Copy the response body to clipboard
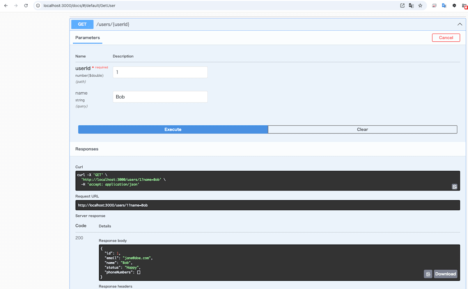This screenshot has width=468, height=289. [x=428, y=274]
